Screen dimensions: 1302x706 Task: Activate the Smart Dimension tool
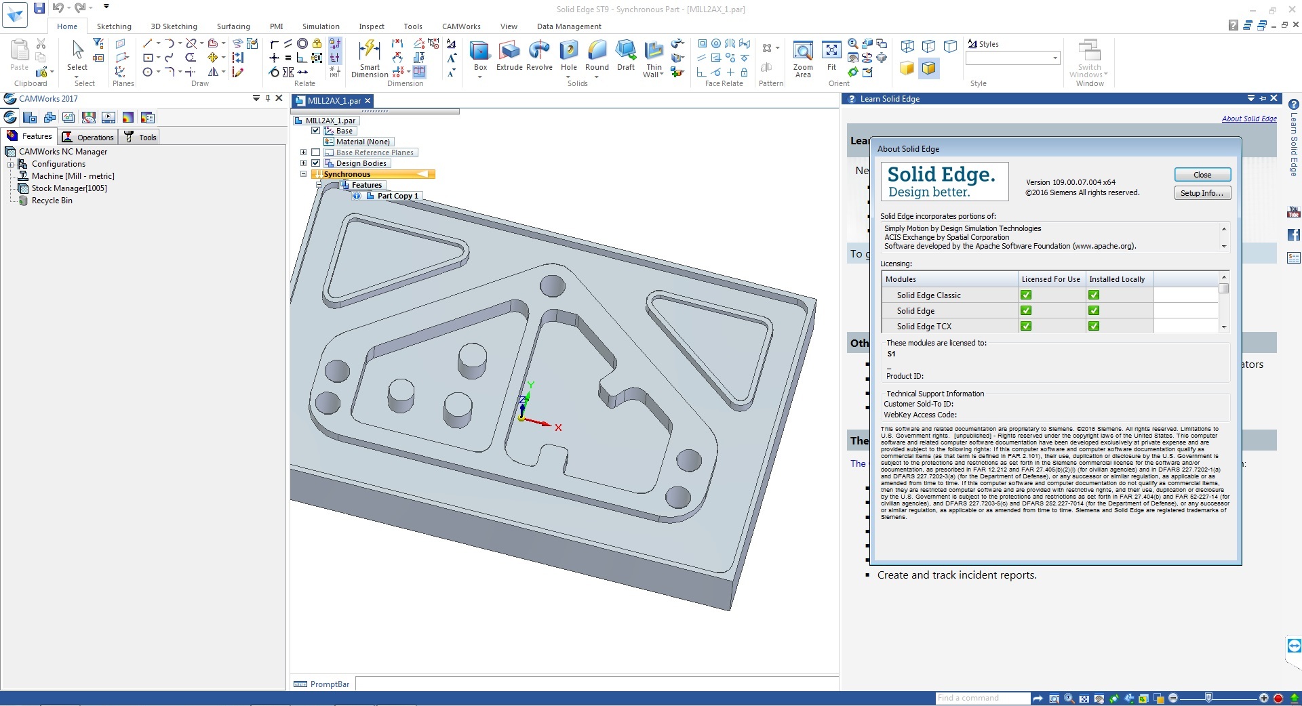pyautogui.click(x=370, y=58)
